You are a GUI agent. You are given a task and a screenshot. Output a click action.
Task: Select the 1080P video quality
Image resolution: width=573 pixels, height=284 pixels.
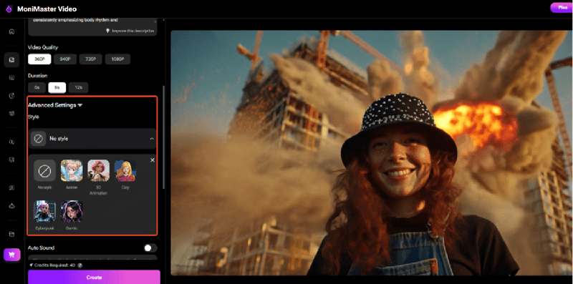tap(117, 59)
